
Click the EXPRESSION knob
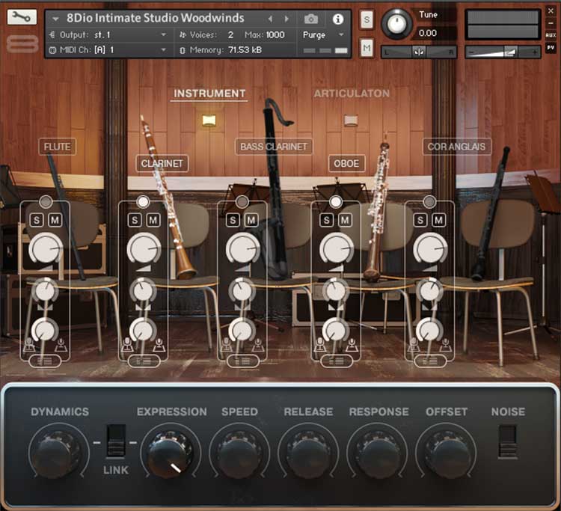(x=171, y=453)
